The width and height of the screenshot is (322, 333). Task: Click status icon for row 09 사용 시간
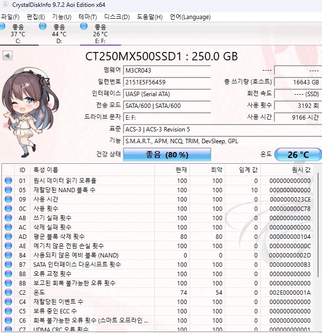(8, 199)
